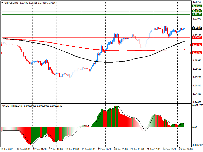Image resolution: width=203 pixels, height=152 pixels.
Task: Click left handle of the 1.26340 red line
Action: (x=2, y=53)
